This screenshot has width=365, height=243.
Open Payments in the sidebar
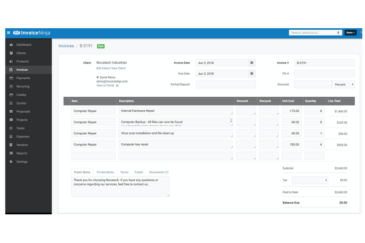pos(28,78)
